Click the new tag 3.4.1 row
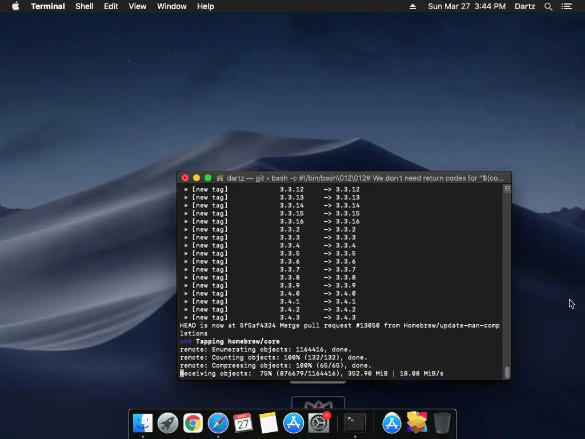The height and width of the screenshot is (439, 585). [x=270, y=301]
